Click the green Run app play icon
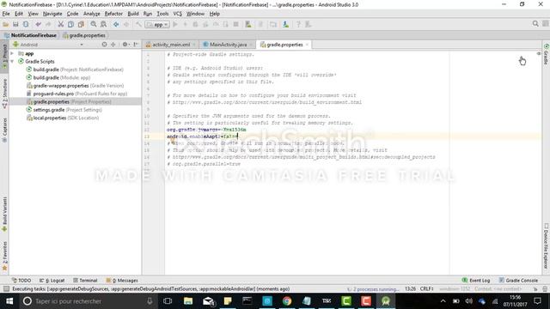Screen dimensions: 550x309 click(x=175, y=24)
